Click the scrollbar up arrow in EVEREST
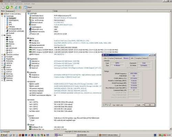The width and height of the screenshot is (172, 137). click(171, 11)
